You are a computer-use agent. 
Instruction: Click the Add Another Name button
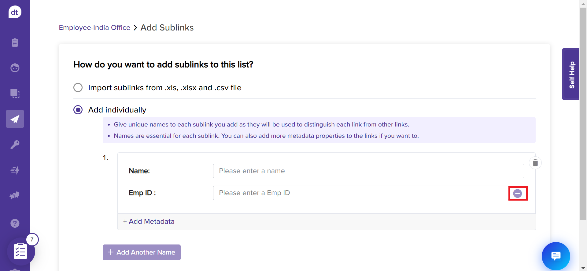[142, 252]
